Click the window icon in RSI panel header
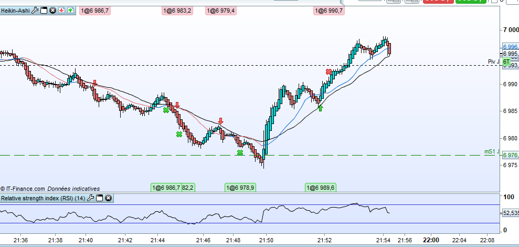The height and width of the screenshot is (247, 519). tap(99, 198)
